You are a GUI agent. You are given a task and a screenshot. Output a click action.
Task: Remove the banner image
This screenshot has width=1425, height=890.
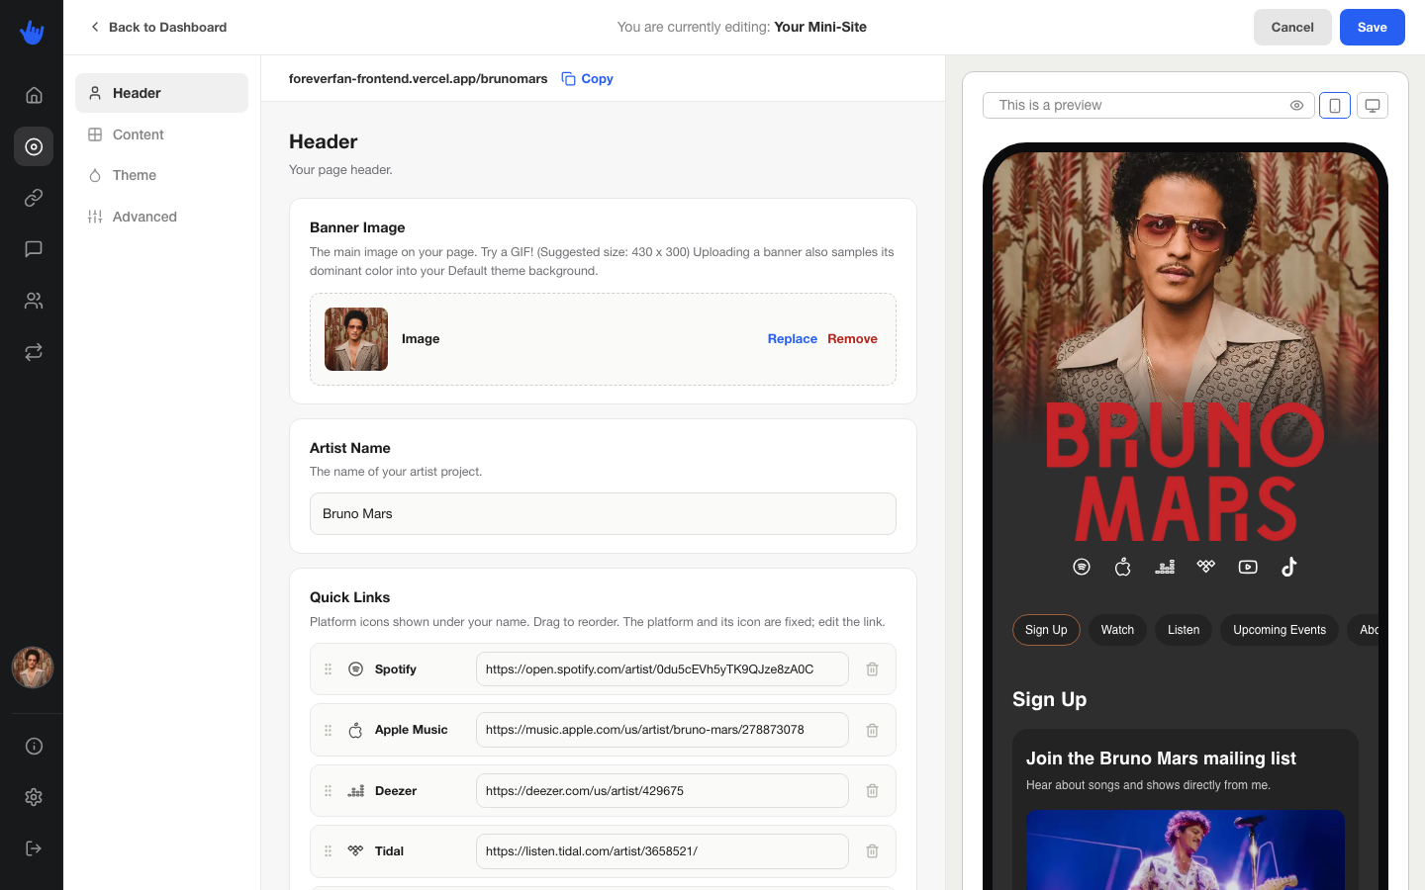click(x=852, y=339)
